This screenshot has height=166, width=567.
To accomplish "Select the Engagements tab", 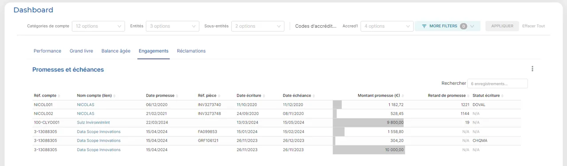I will pyautogui.click(x=153, y=51).
